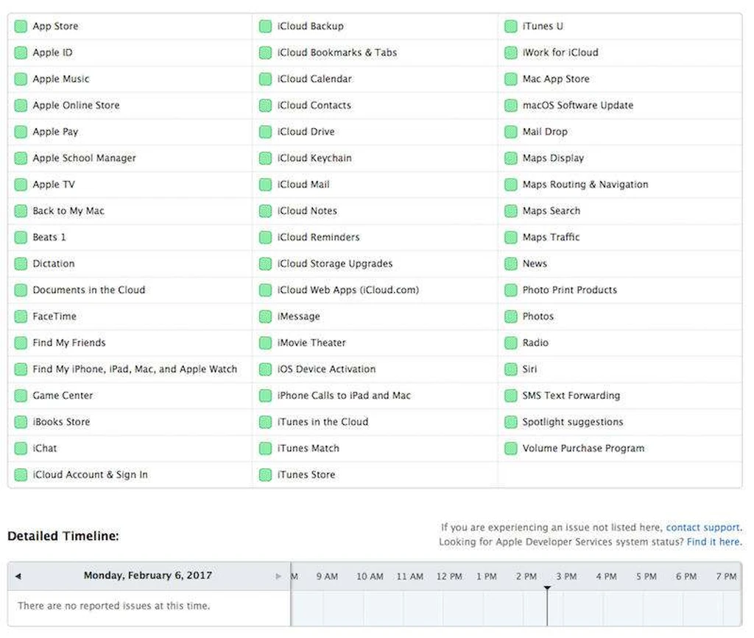
Task: Click the Photos status indicator
Action: click(511, 316)
